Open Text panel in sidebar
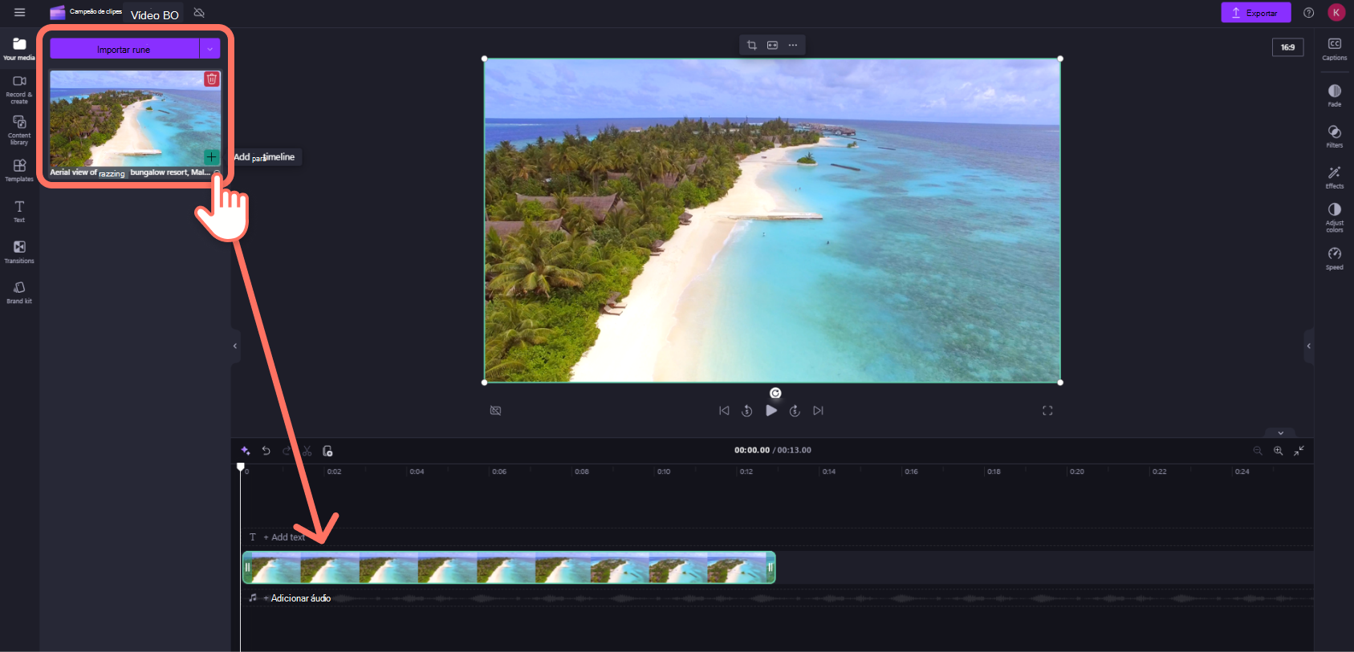 19,211
